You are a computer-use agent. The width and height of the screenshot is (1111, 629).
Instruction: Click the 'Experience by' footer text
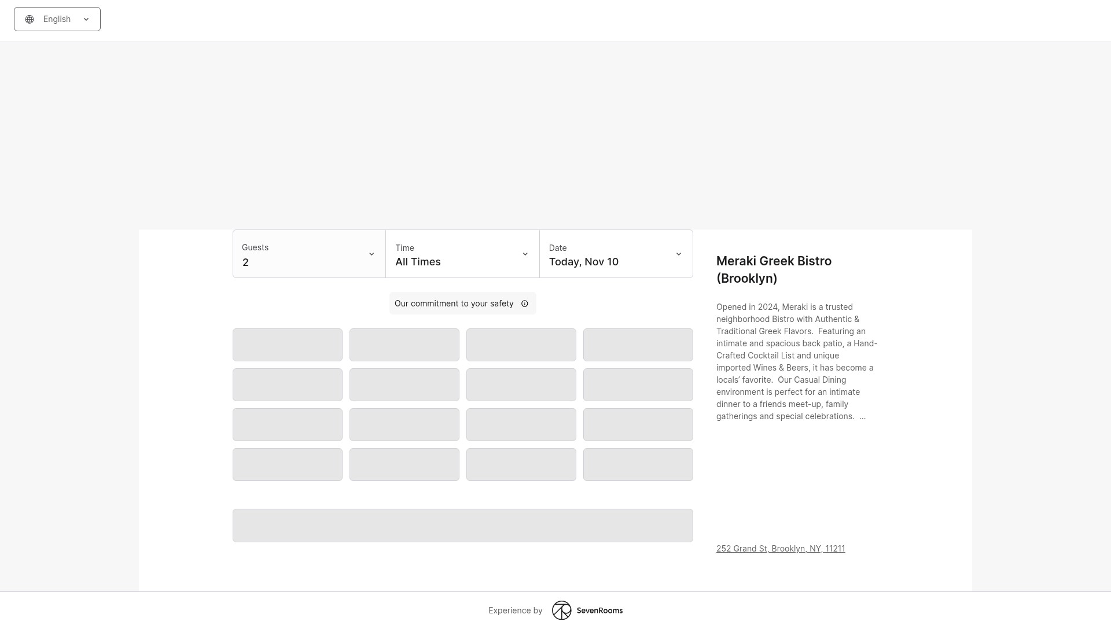[516, 610]
